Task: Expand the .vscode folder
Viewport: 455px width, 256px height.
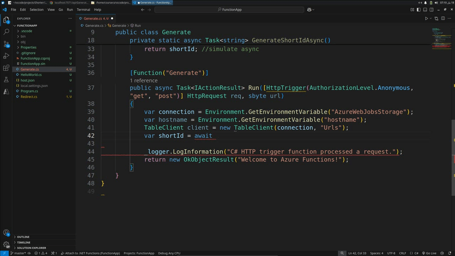Action: (x=26, y=31)
